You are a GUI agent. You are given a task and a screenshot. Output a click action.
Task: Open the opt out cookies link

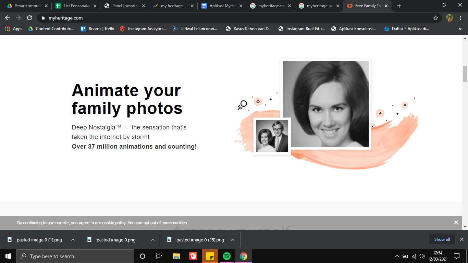click(150, 223)
